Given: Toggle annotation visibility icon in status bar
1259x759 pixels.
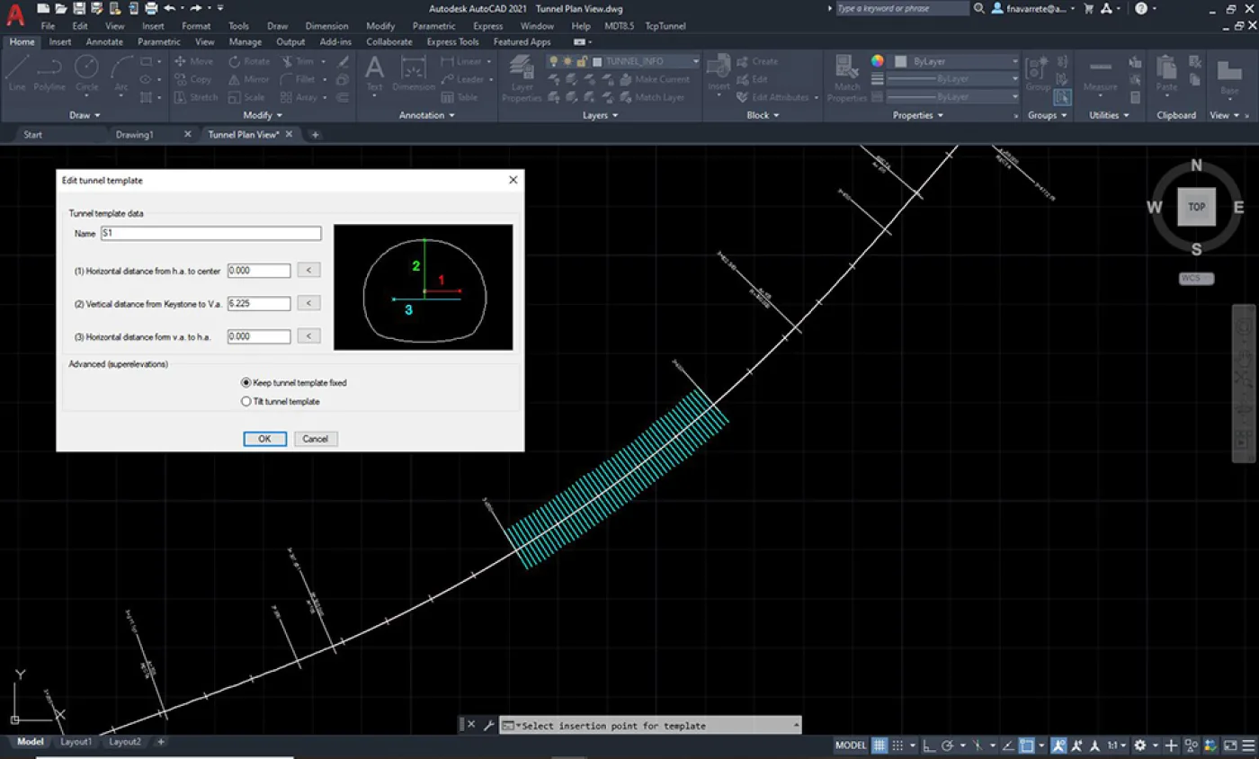Looking at the screenshot, I should pos(1060,746).
